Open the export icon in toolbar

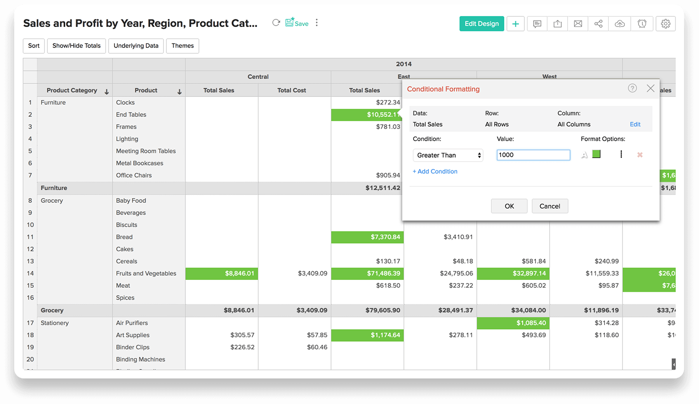[x=558, y=24]
